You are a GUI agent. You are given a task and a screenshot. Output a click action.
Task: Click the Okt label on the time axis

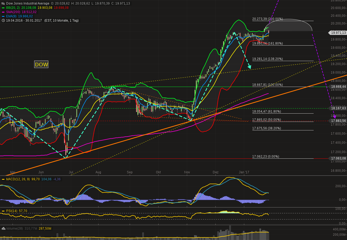[x=158, y=173]
